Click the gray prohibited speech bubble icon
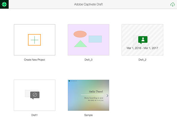This screenshot has width=177, height=133. pyautogui.click(x=35, y=95)
